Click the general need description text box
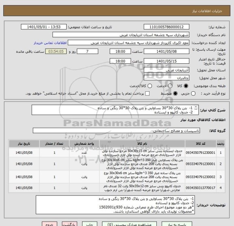234x226 pixels. tap(115, 110)
